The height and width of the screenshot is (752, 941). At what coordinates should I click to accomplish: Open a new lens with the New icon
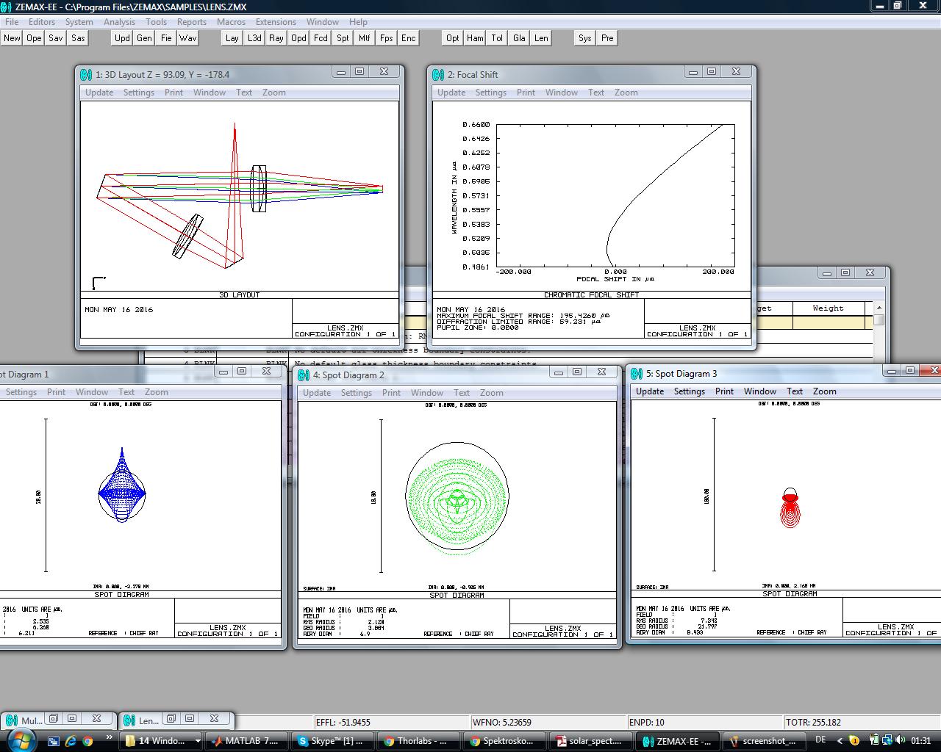pyautogui.click(x=12, y=37)
